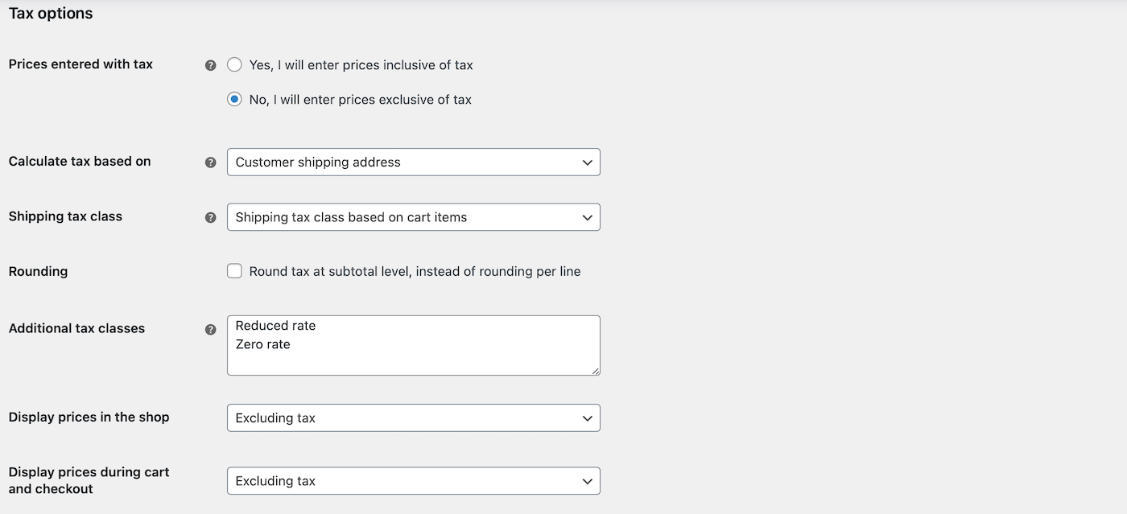Click the Tax options section heading
The width and height of the screenshot is (1127, 514).
pyautogui.click(x=50, y=13)
